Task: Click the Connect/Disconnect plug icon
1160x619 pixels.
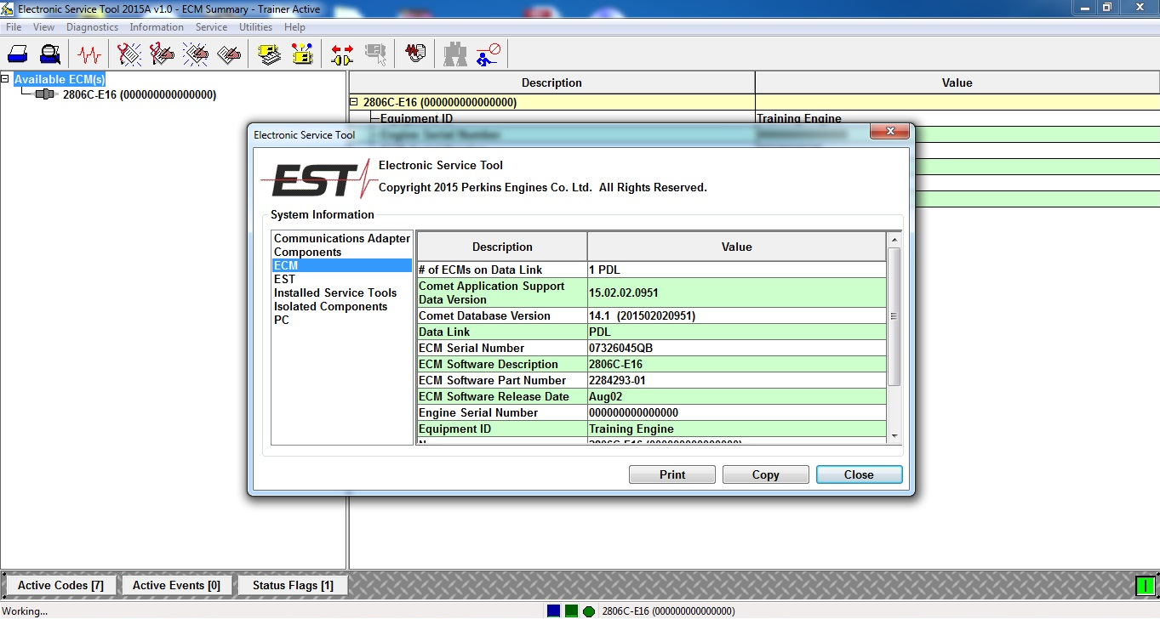Action: click(x=342, y=54)
